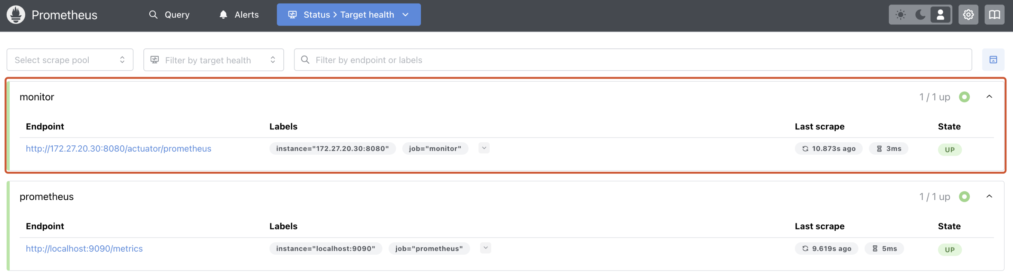Click the Prometheus flame logo
Viewport: 1013px width, 272px height.
click(x=16, y=15)
